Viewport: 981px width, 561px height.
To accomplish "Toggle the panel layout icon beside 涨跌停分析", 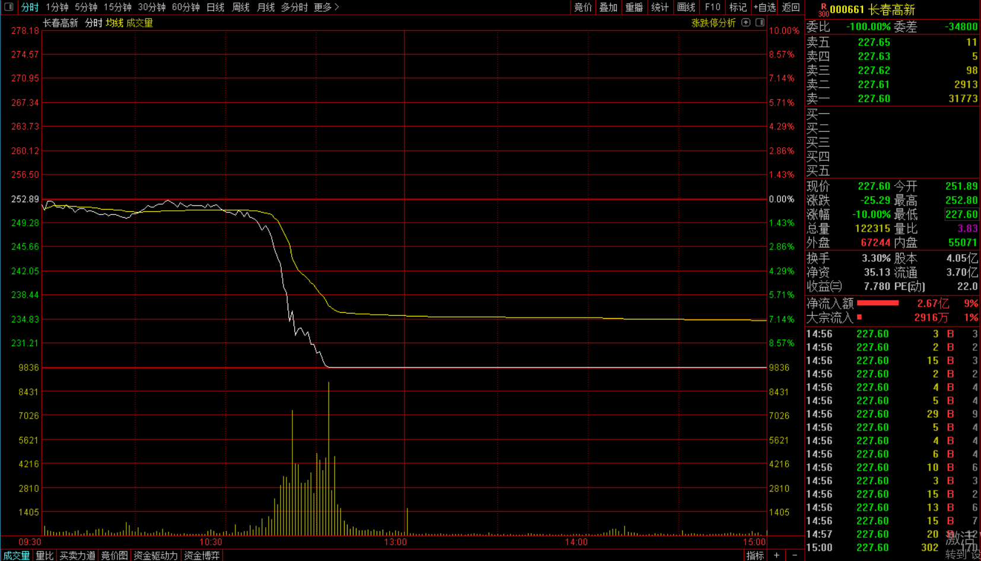I will pos(760,23).
